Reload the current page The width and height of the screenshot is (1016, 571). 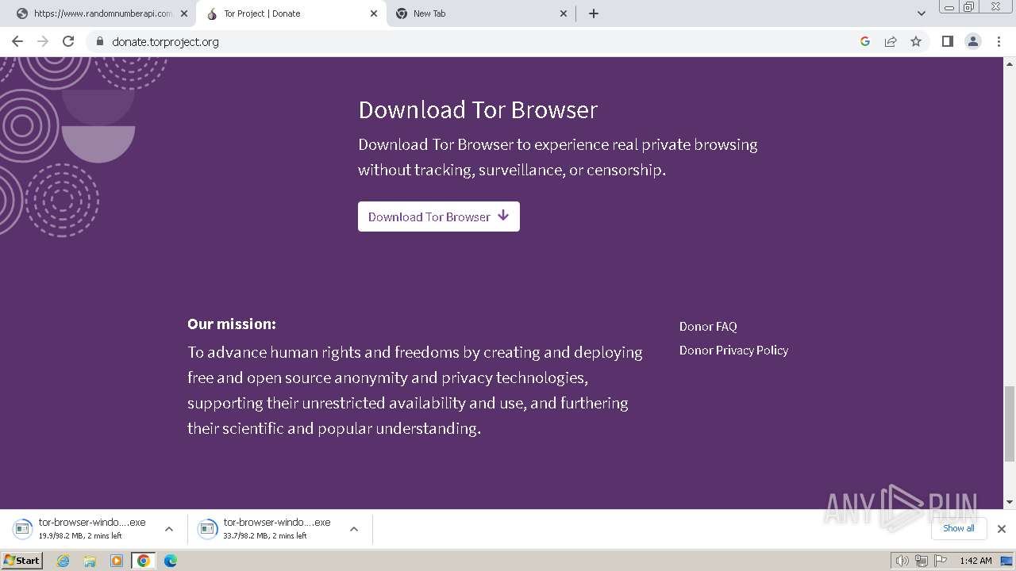[68, 41]
